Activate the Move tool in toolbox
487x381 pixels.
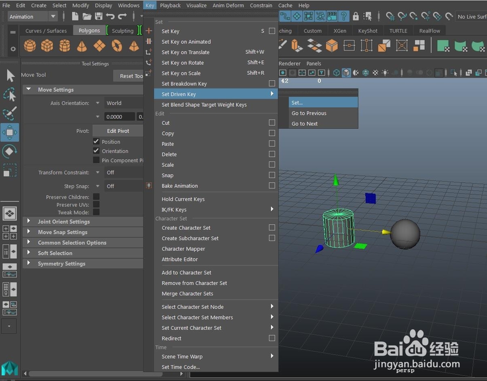pyautogui.click(x=10, y=132)
